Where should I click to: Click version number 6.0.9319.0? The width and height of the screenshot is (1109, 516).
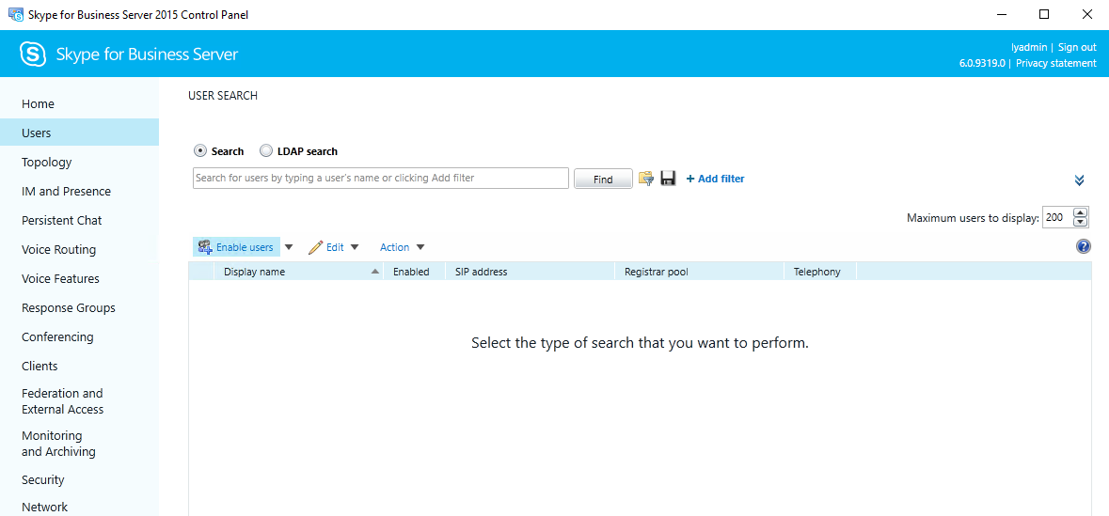(x=982, y=63)
